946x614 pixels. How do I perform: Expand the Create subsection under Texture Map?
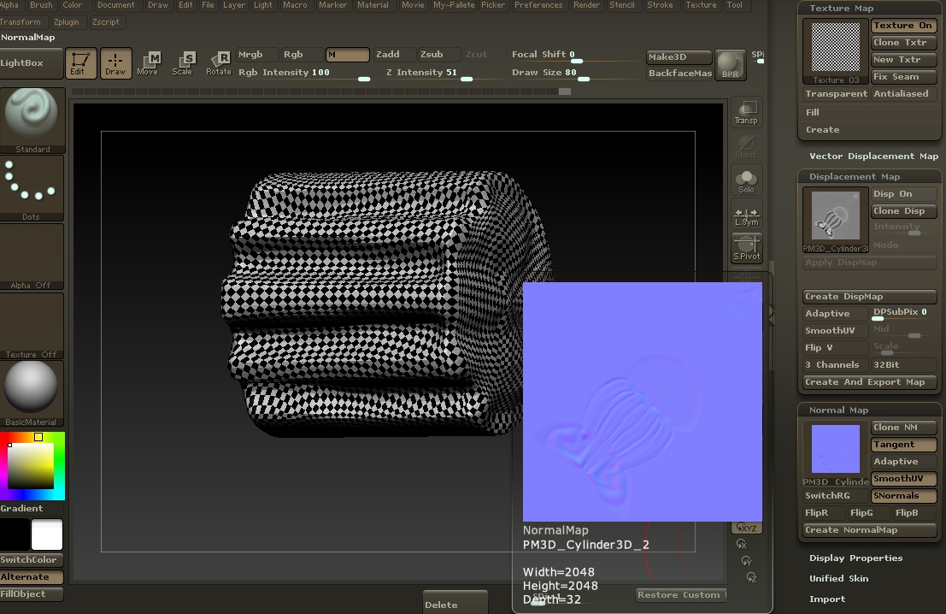pyautogui.click(x=822, y=130)
